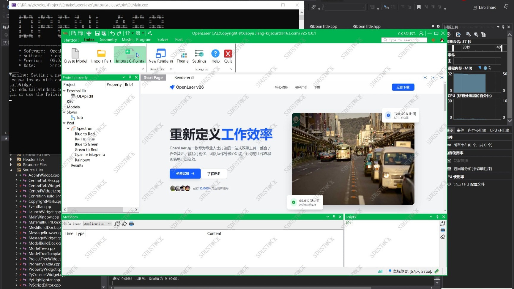Click the undo arrow in quick access toolbar
The image size is (514, 289).
tap(112, 33)
